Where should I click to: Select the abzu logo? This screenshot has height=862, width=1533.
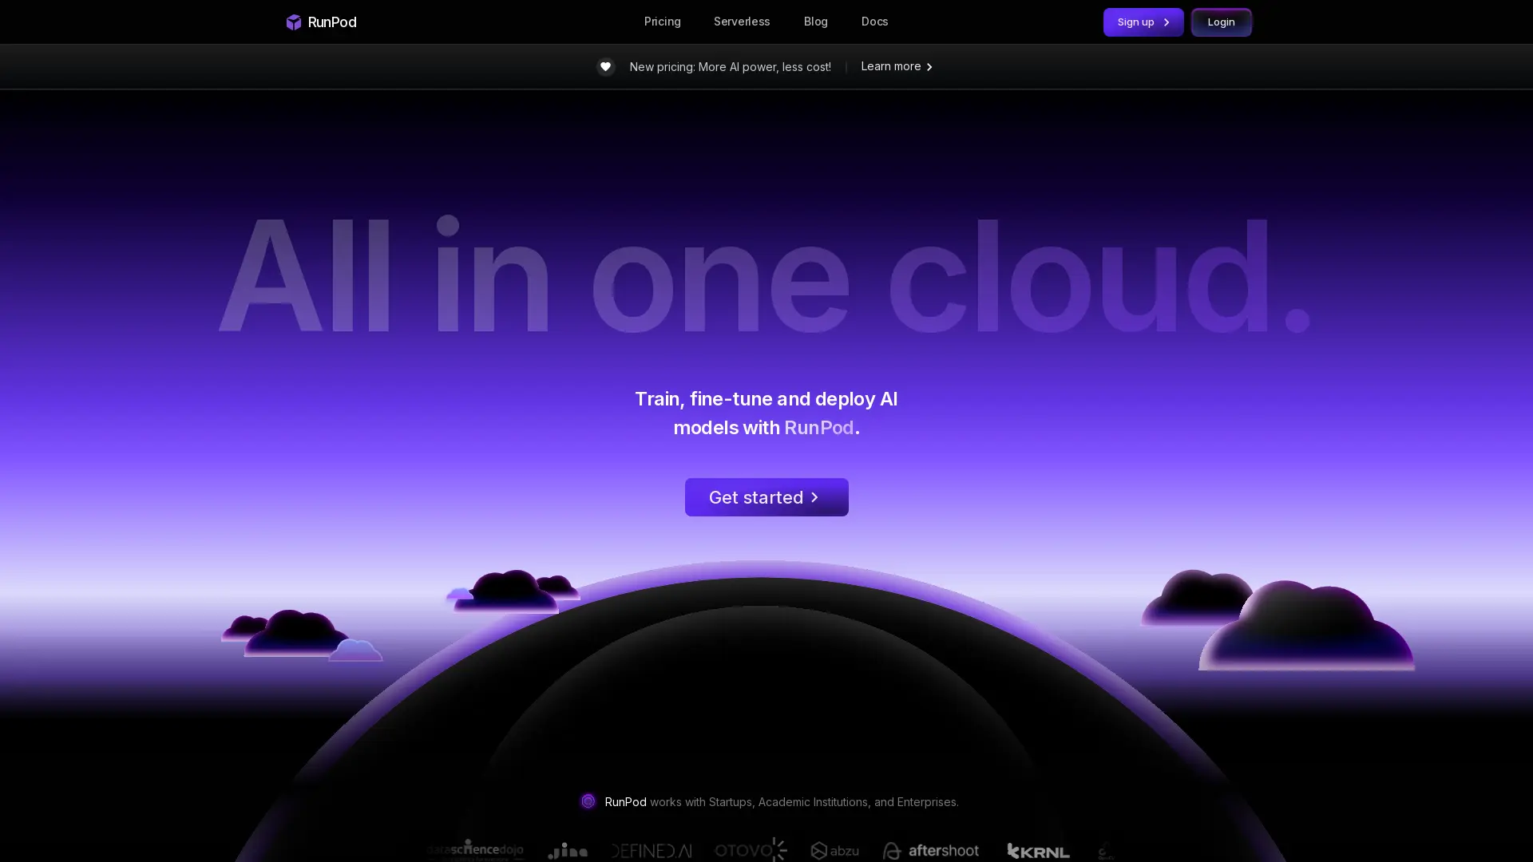[x=834, y=851]
